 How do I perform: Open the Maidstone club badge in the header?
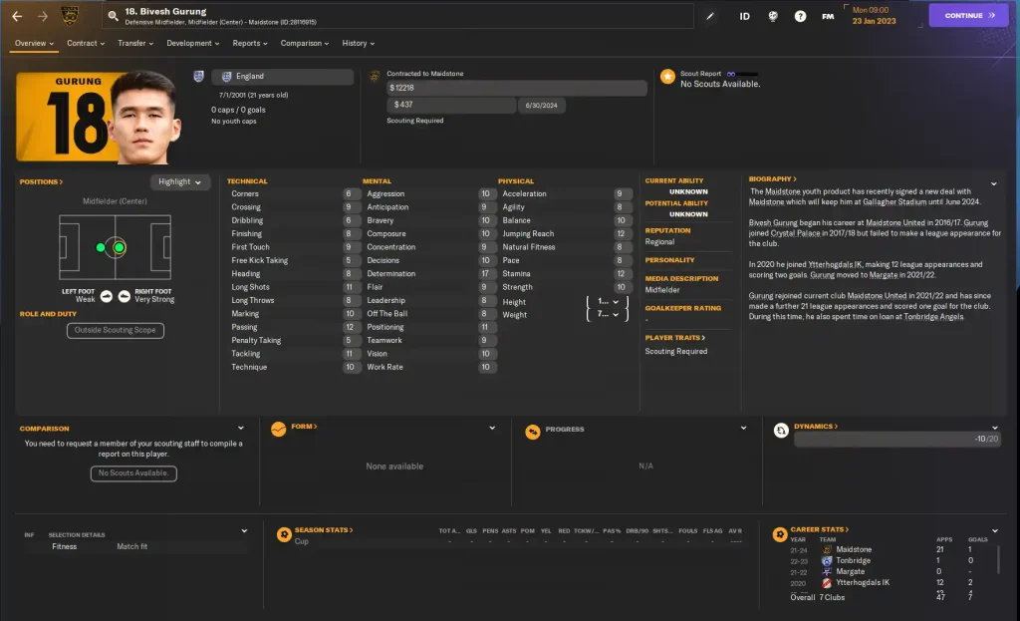[70, 15]
